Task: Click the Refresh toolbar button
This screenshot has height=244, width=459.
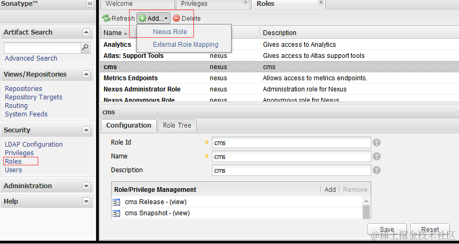Action: point(118,19)
